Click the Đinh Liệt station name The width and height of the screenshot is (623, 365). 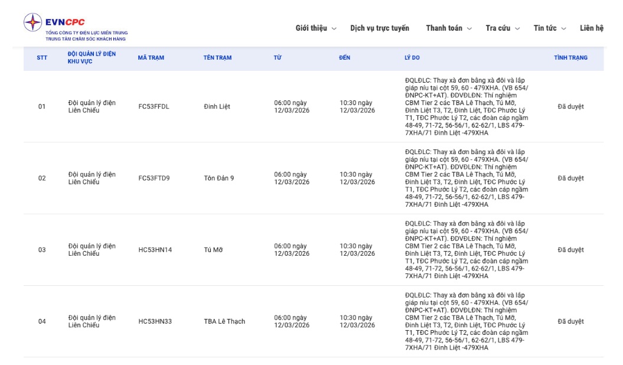click(x=217, y=107)
